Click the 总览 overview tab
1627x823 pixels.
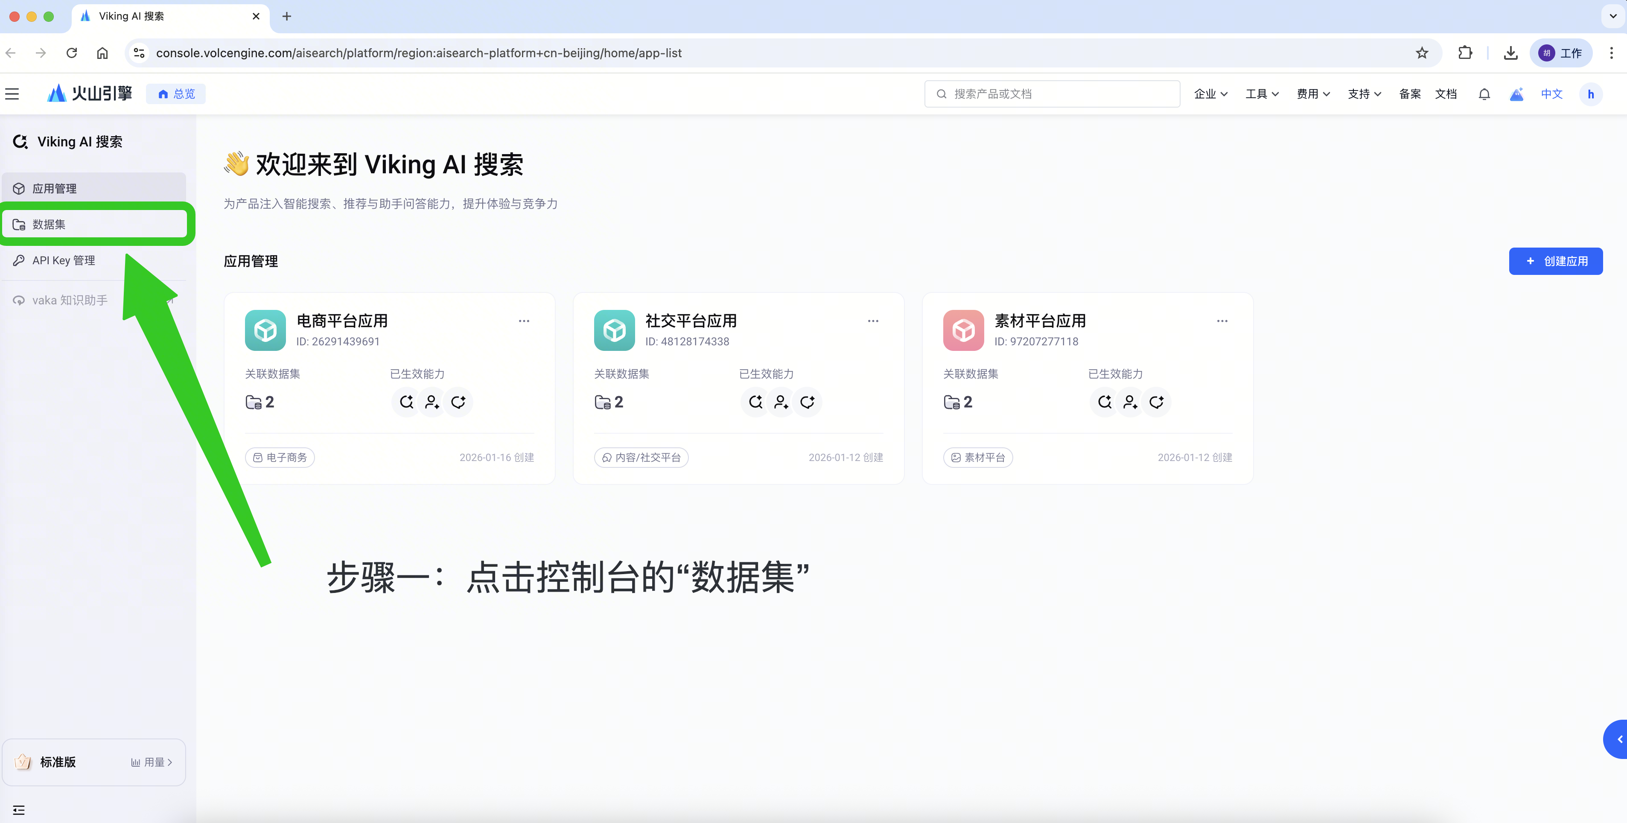pyautogui.click(x=176, y=94)
